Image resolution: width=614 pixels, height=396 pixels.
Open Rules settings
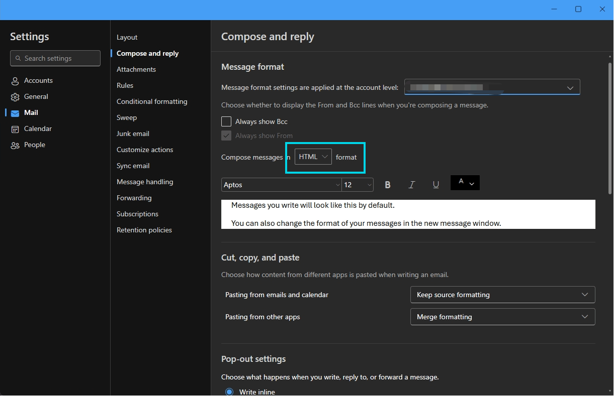coord(125,85)
